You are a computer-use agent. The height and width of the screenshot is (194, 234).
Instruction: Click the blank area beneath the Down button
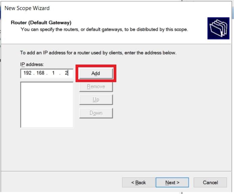[x=96, y=142]
